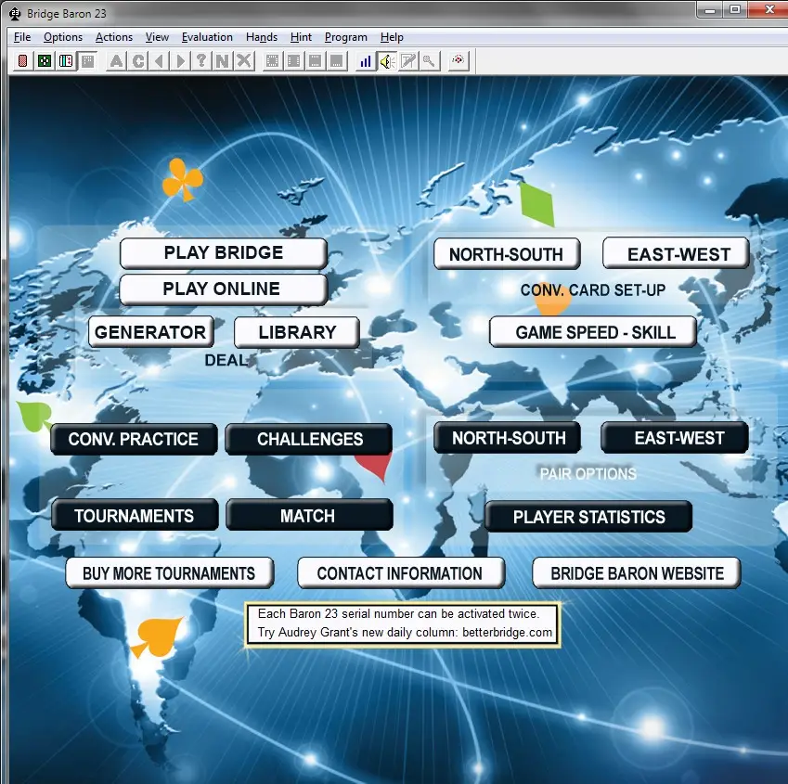This screenshot has width=788, height=784.
Task: Click the red-dotted rightmost toolbar icon
Action: (x=459, y=61)
